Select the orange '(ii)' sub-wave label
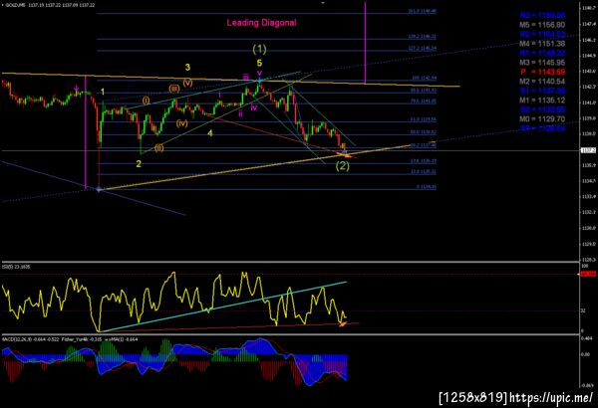Image resolution: width=598 pixels, height=408 pixels. (x=159, y=148)
